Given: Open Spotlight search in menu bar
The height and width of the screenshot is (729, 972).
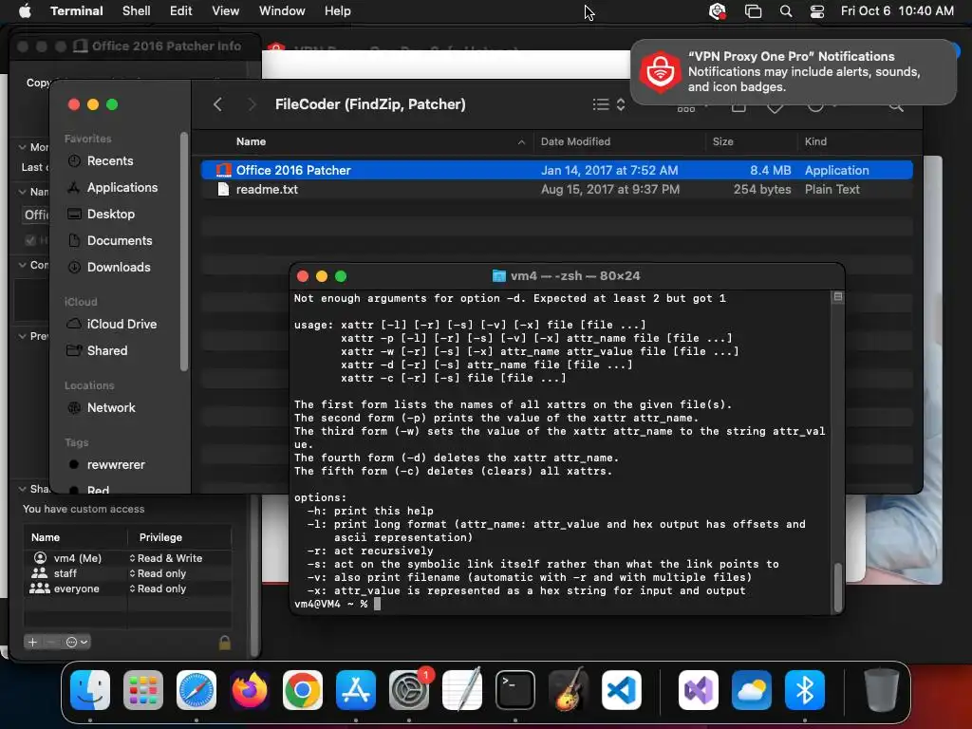Looking at the screenshot, I should (785, 11).
